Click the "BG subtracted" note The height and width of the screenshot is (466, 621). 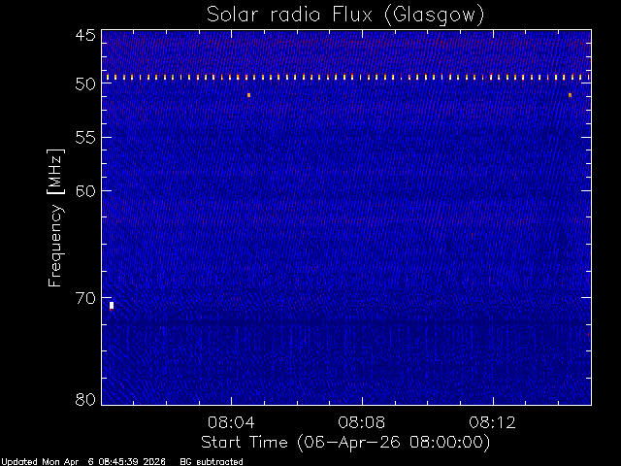[x=212, y=462]
